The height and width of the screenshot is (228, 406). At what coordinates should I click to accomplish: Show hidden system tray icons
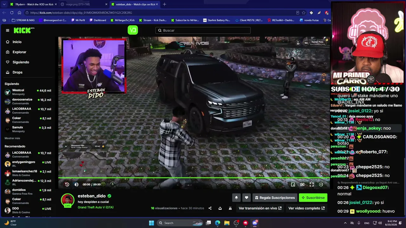(345, 223)
